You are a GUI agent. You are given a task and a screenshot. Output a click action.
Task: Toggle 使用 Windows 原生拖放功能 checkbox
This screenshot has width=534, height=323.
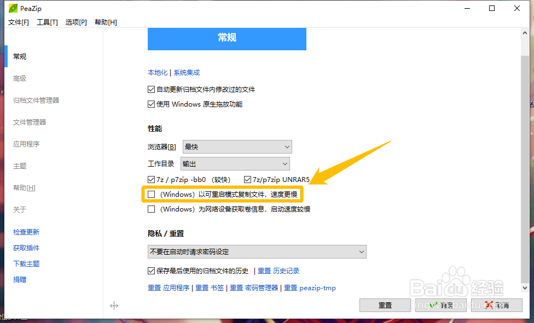click(151, 104)
